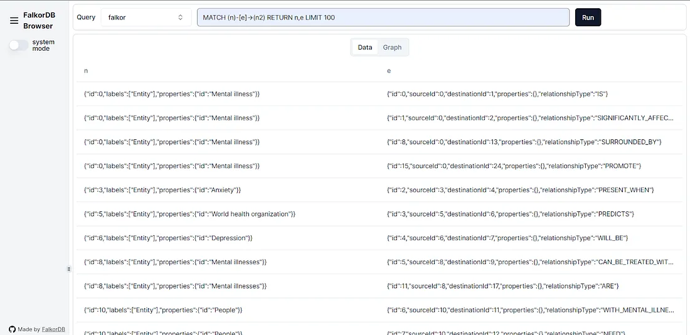This screenshot has height=335, width=690.
Task: Open the hamburger menu icon
Action: click(14, 20)
